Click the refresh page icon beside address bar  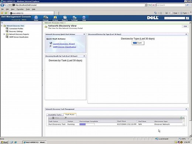coord(150,5)
